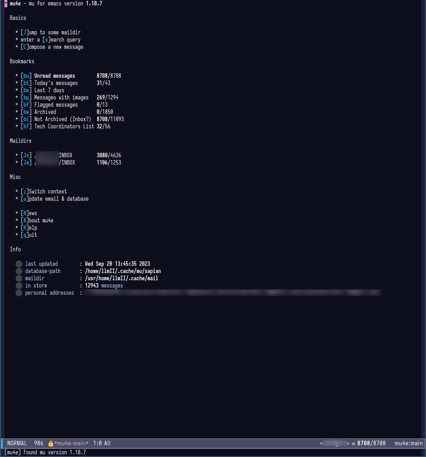426x457 pixels.
Task: Open the Tech Coordinators List bookmark
Action: click(x=63, y=126)
